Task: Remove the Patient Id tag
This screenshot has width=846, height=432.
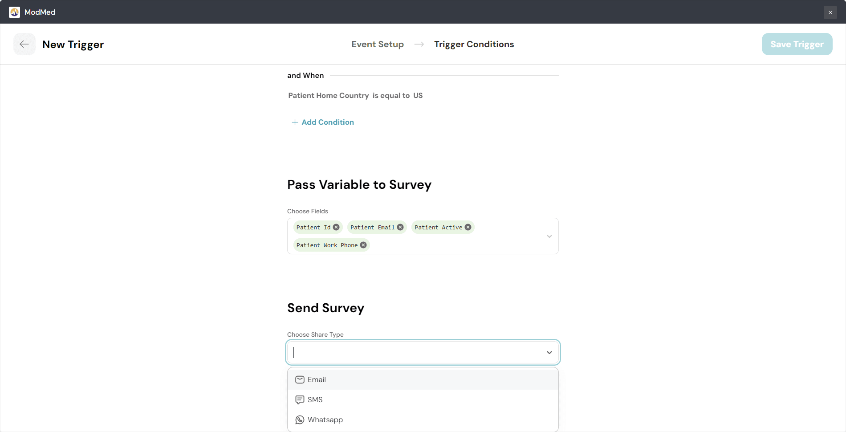Action: tap(336, 227)
